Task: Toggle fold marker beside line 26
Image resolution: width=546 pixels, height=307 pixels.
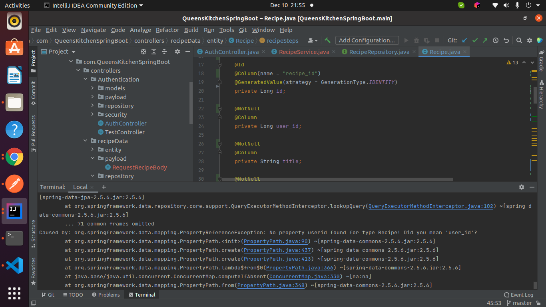Action: (219, 144)
